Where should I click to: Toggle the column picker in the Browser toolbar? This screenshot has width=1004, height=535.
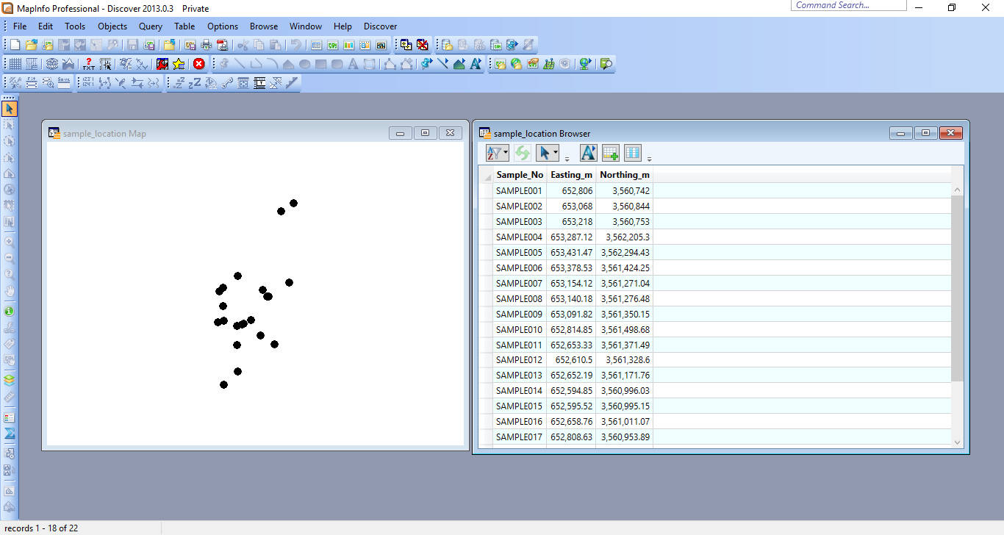pos(631,152)
